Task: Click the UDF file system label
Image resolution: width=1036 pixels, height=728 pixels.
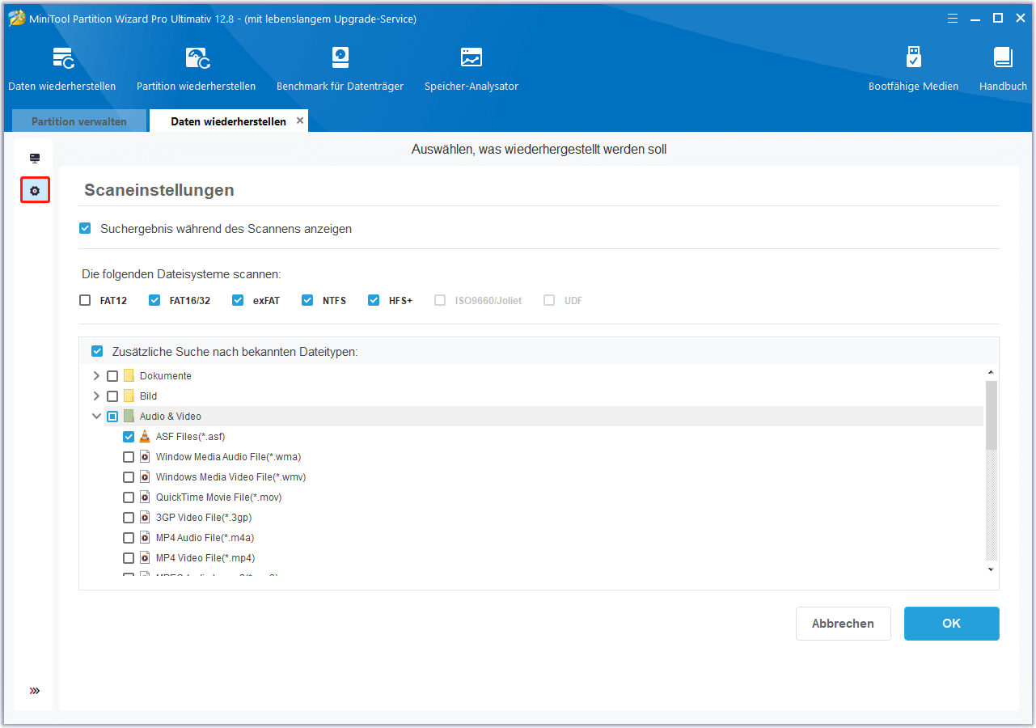Action: tap(573, 301)
